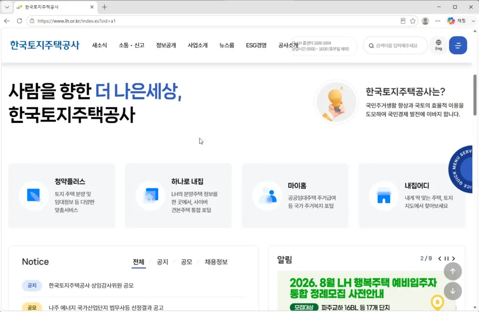Click the 마이홈 people icon

267,196
